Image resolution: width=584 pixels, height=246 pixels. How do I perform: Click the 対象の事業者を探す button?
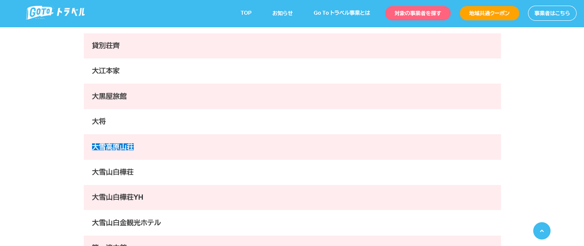pos(418,13)
